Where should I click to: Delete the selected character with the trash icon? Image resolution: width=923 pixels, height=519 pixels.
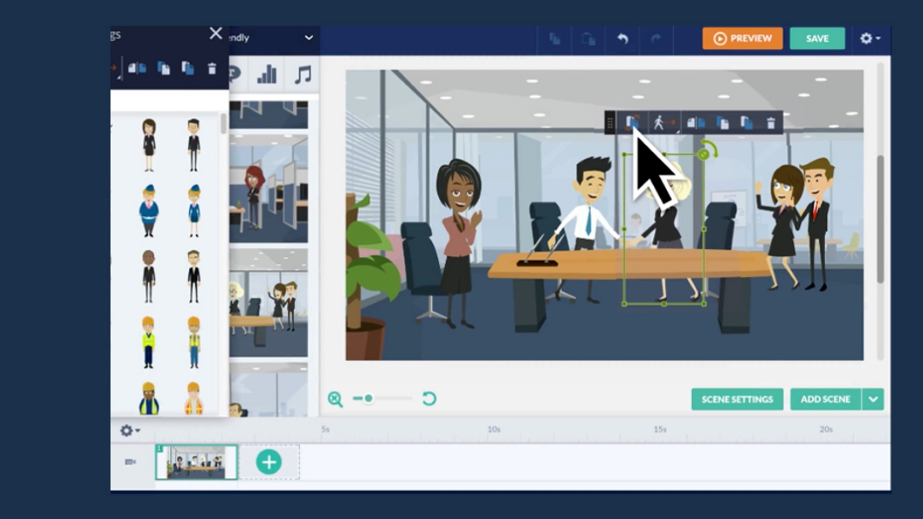click(x=770, y=121)
